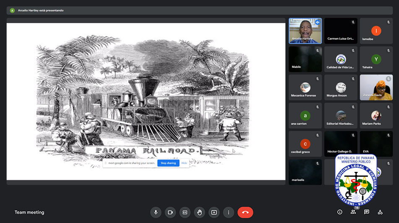Select cecibel greco participant tile
This screenshot has width=399, height=223.
coord(305,144)
